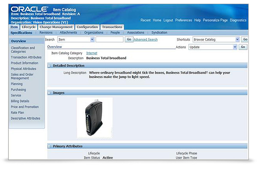Click the search text input field
Screen dimensions: 257x171
point(110,39)
